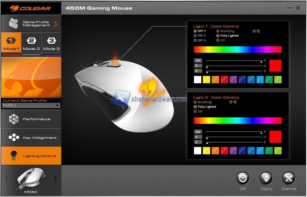Show previous device with left arrow
This screenshot has width=307, height=197.
7,179
